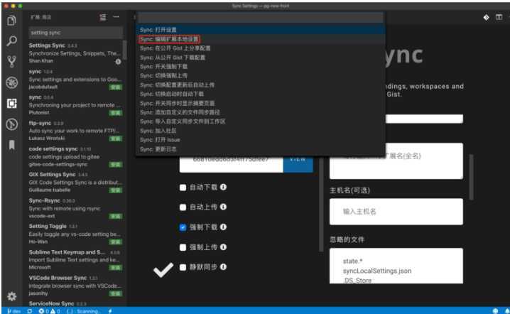Click blue button beside the Gist ID field
Screen dimensions: 510x314
click(298, 163)
